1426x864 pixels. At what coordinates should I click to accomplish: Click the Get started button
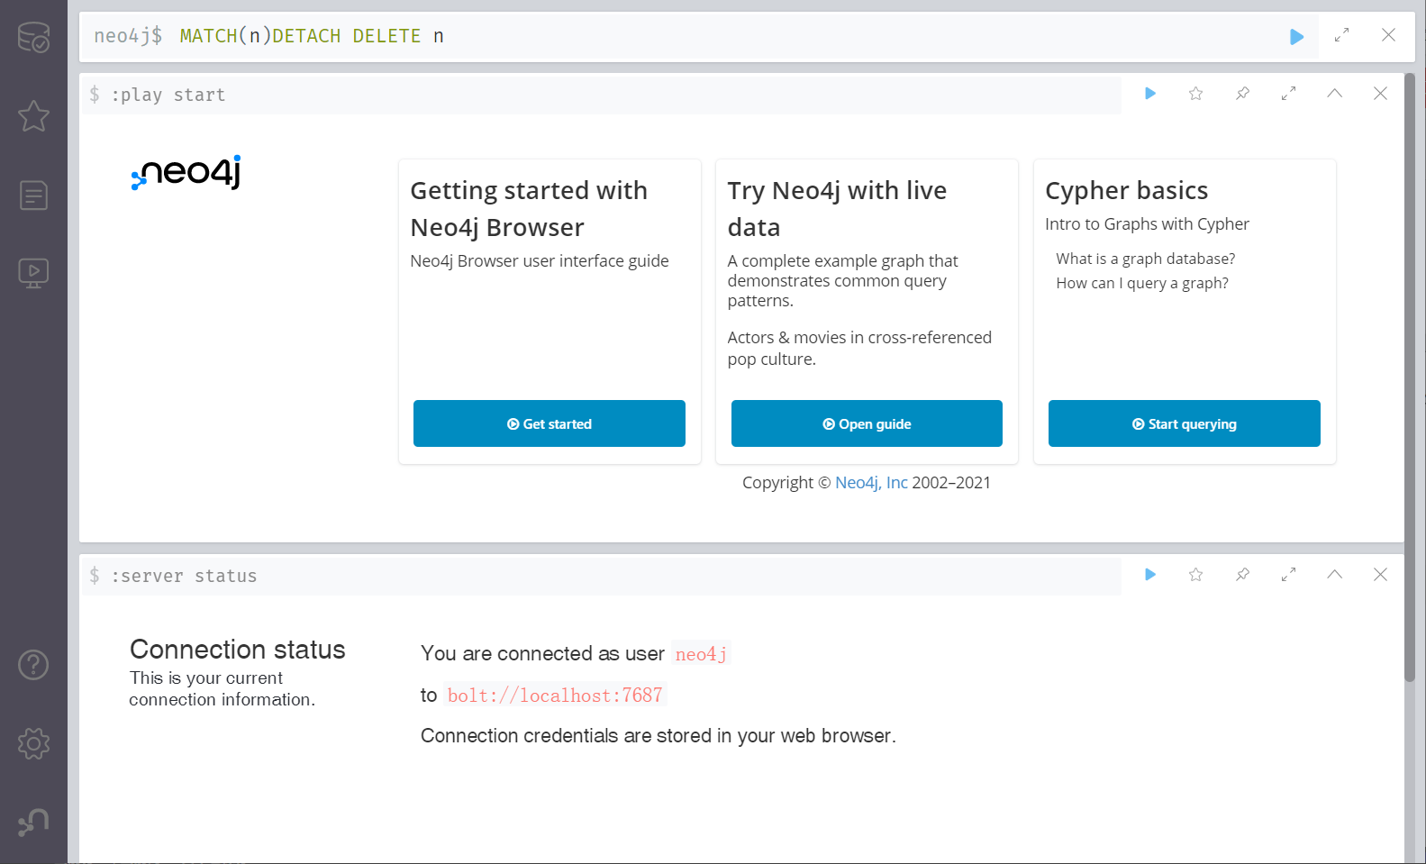(x=550, y=423)
